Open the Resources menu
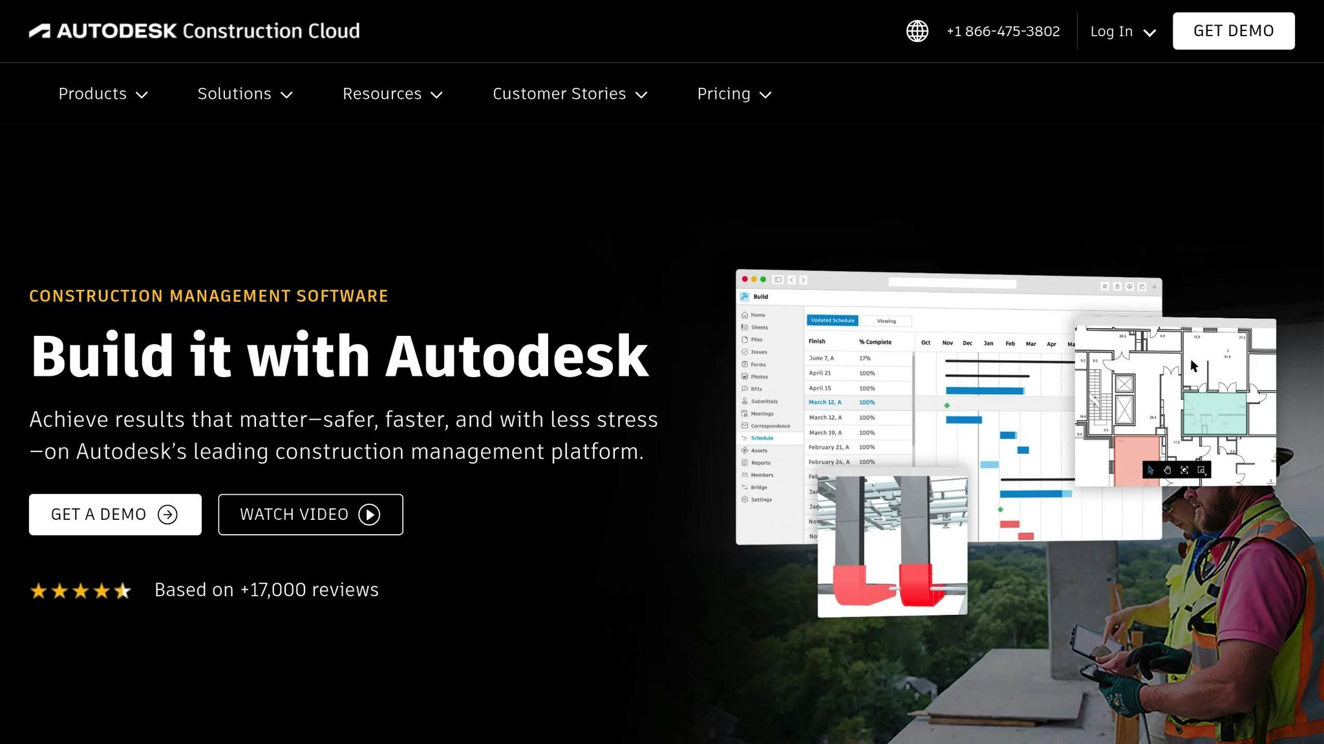The width and height of the screenshot is (1324, 744). (x=392, y=94)
